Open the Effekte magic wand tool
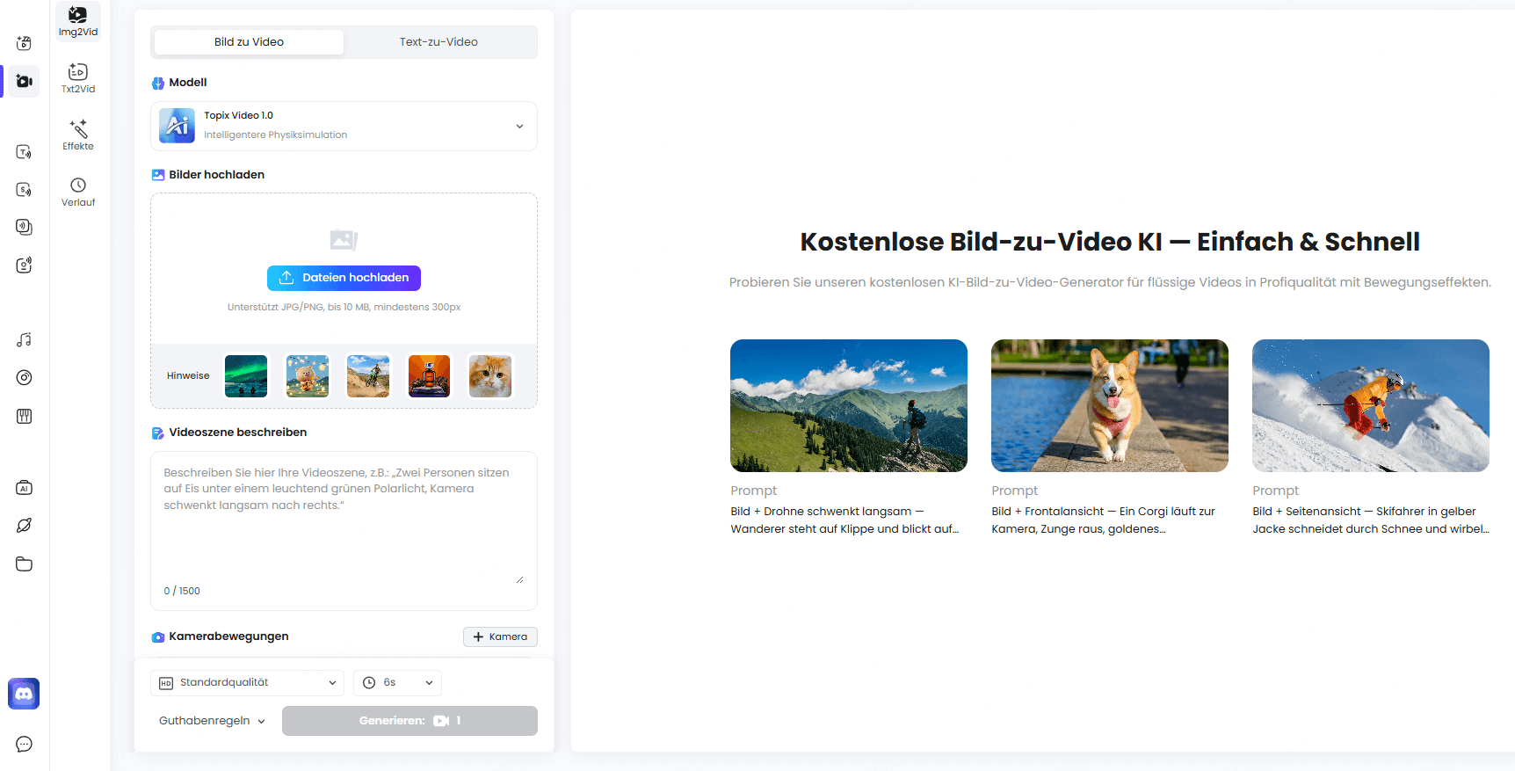 click(x=78, y=135)
